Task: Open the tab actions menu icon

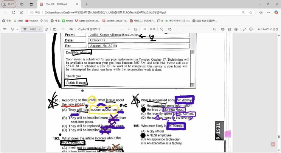Action: pyautogui.click(x=31, y=4)
